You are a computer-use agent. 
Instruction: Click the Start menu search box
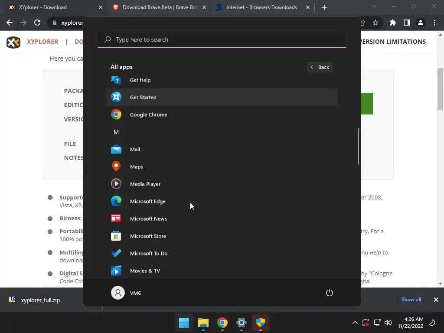pos(222,39)
